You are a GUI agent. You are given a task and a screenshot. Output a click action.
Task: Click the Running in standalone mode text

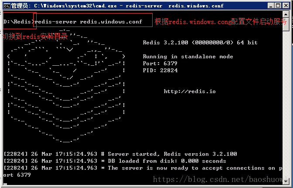[188, 57]
